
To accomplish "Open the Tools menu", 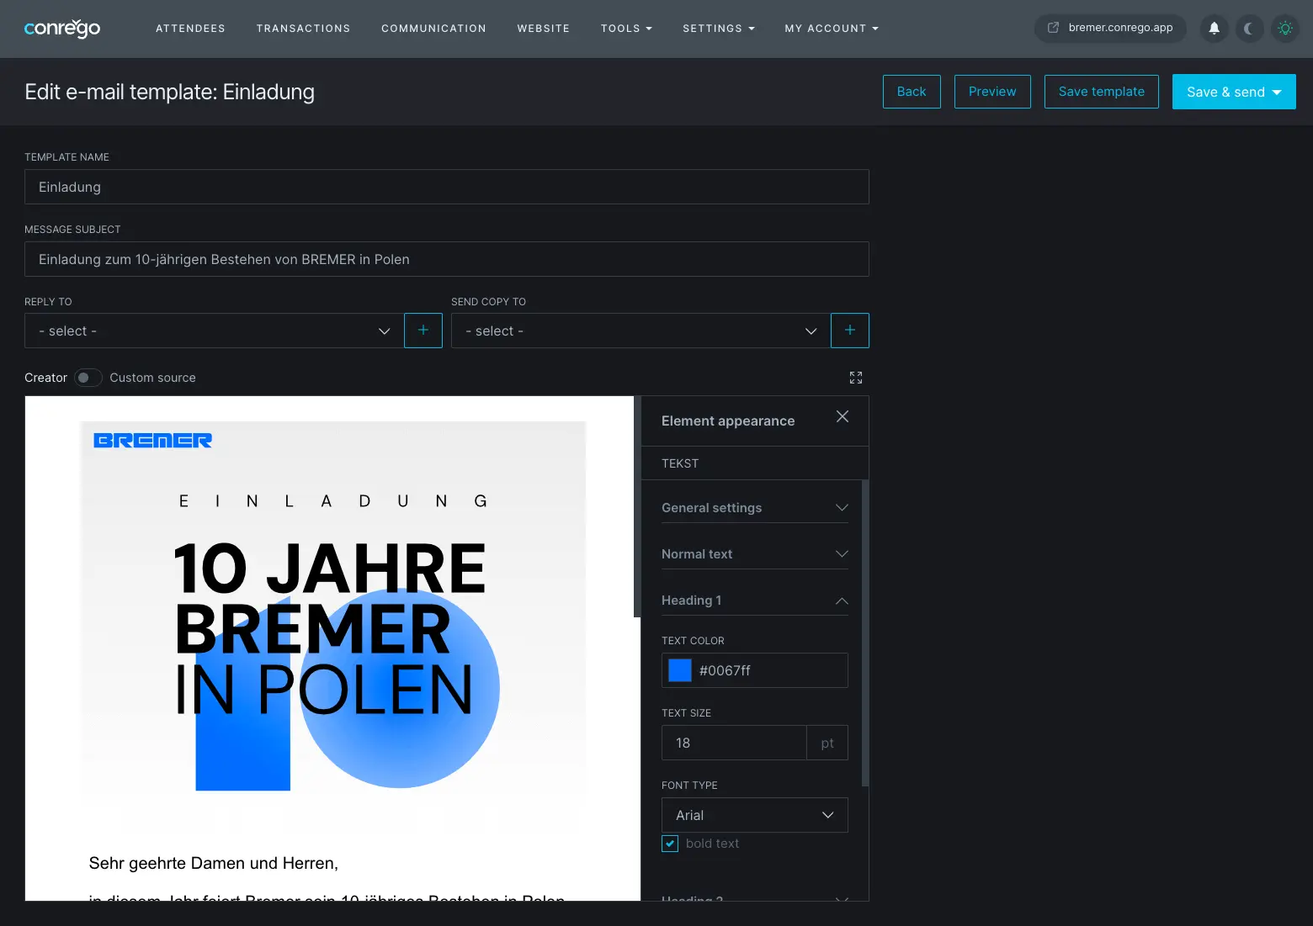I will [x=626, y=29].
